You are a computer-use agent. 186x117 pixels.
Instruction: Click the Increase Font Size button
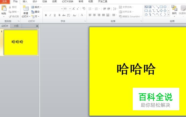click(x=74, y=9)
